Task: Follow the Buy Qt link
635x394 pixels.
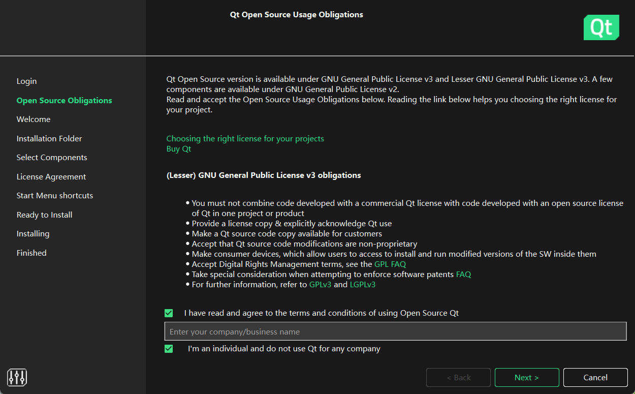Action: click(179, 149)
